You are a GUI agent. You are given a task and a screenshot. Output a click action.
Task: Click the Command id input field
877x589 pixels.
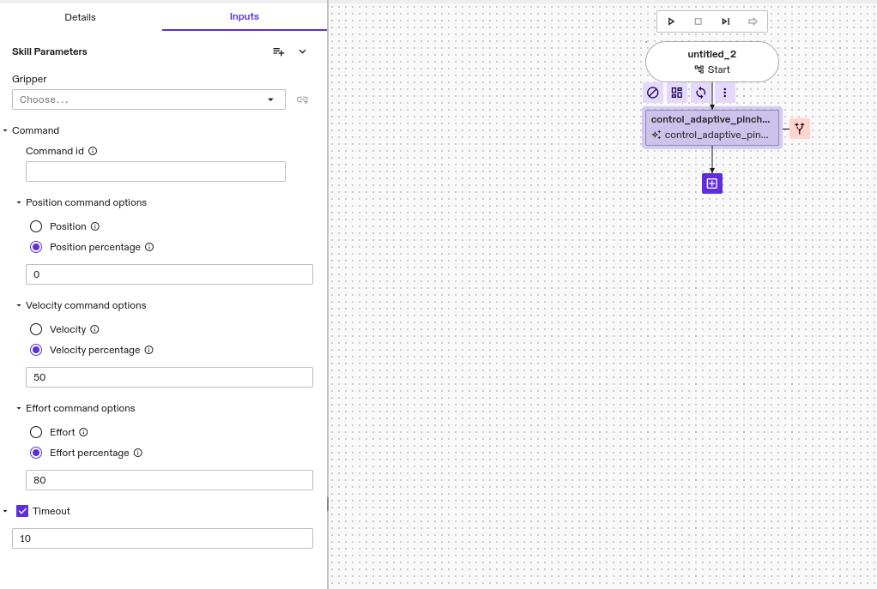click(155, 171)
